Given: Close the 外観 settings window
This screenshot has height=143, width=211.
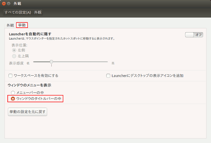Looking at the screenshot, I should 4,4.
